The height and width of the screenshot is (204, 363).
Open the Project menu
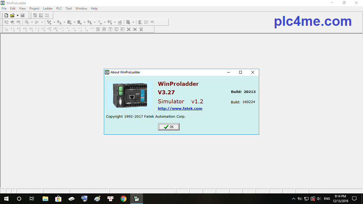click(x=34, y=9)
